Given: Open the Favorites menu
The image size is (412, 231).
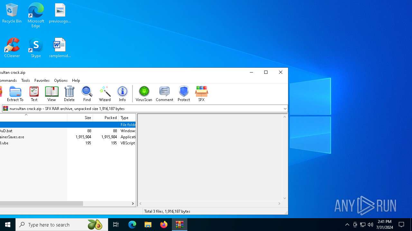Looking at the screenshot, I should pyautogui.click(x=42, y=81).
